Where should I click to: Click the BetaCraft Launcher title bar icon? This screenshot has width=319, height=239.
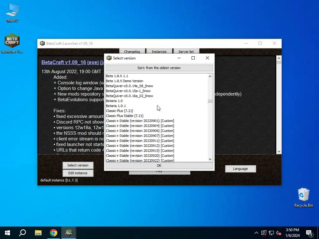coord(42,43)
